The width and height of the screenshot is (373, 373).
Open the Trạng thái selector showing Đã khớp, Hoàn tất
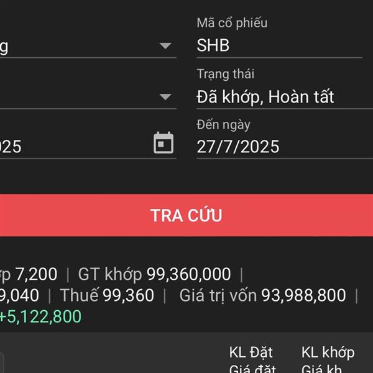pos(285,96)
